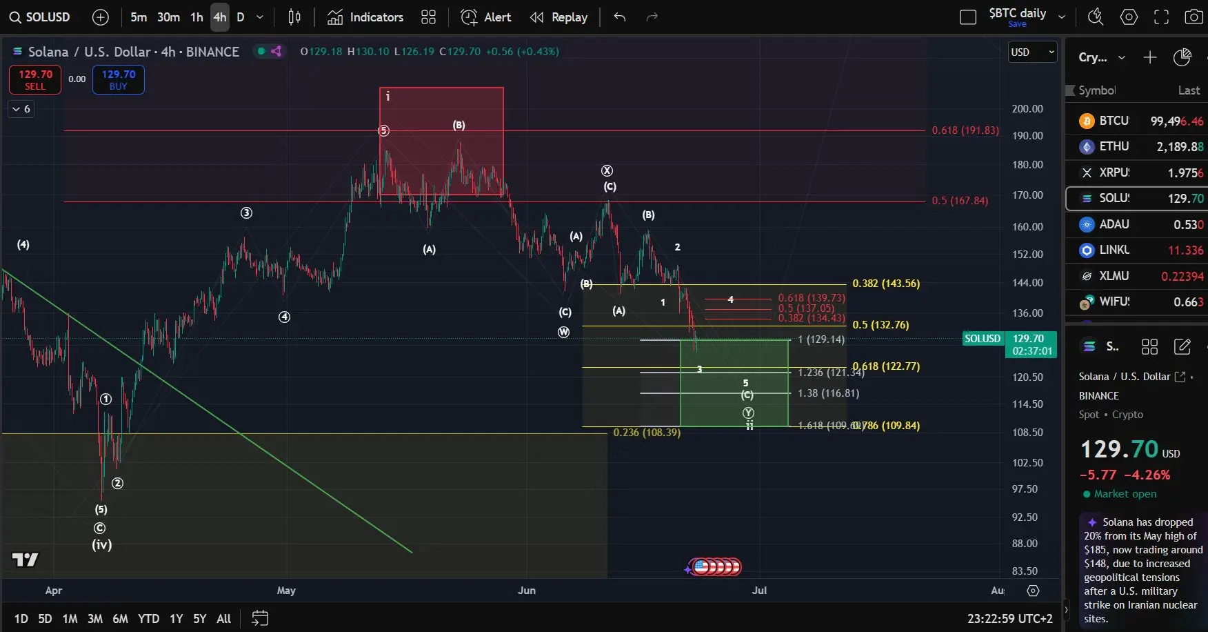Sort the watchlist by Last column header
Image resolution: width=1208 pixels, height=632 pixels.
coord(1189,90)
